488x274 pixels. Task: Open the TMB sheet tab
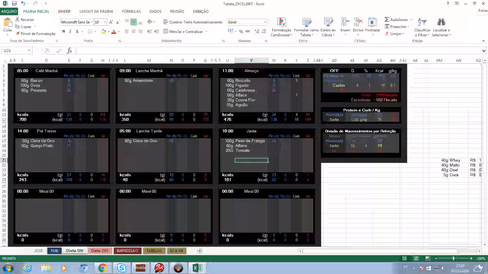54,251
